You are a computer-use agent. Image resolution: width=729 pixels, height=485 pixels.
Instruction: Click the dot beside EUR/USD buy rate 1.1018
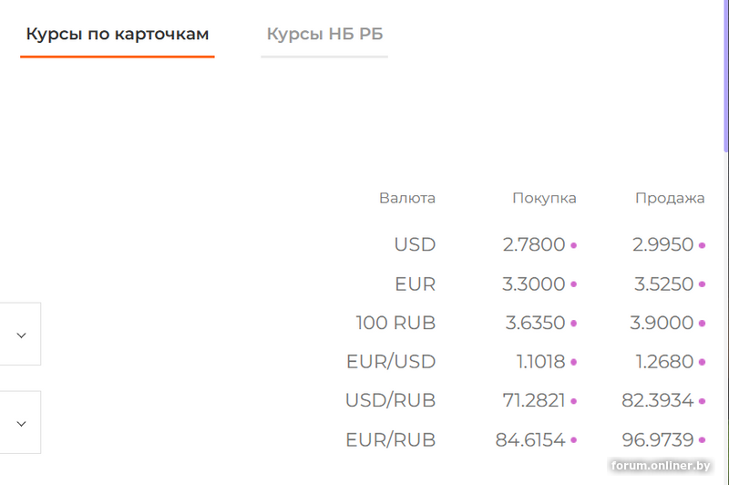(x=574, y=363)
